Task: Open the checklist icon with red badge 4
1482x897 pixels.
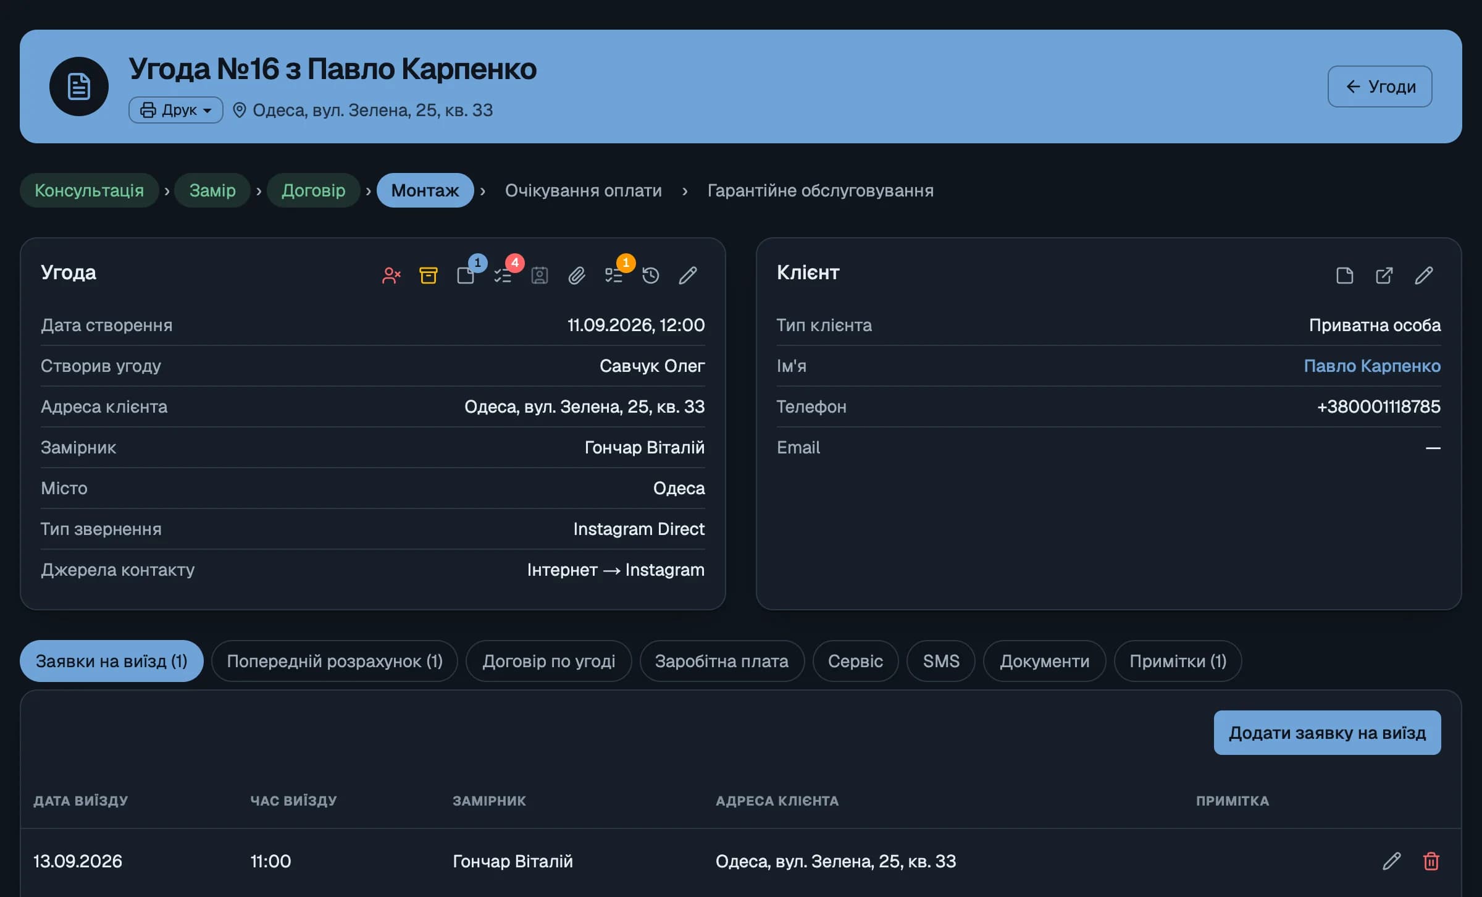Action: click(503, 276)
